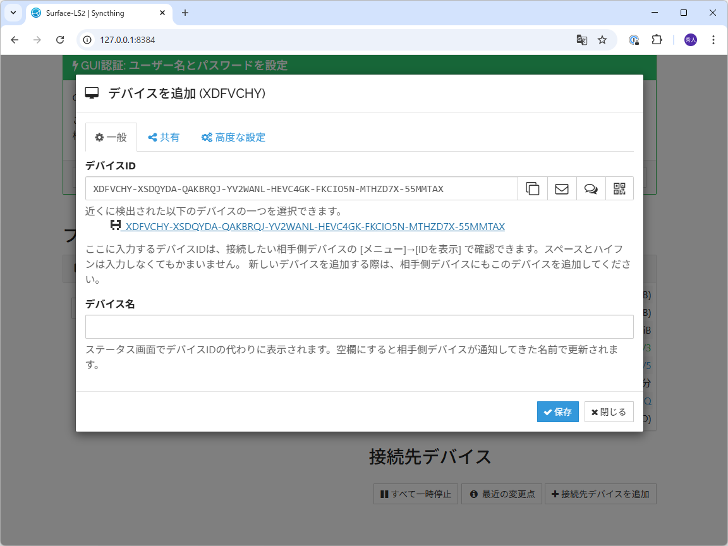Image resolution: width=728 pixels, height=546 pixels.
Task: Open the Chrome three-dot menu
Action: (x=713, y=39)
